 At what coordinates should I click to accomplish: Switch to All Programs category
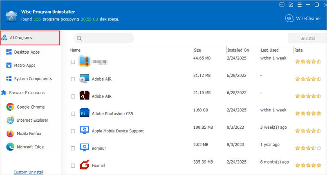coord(30,38)
